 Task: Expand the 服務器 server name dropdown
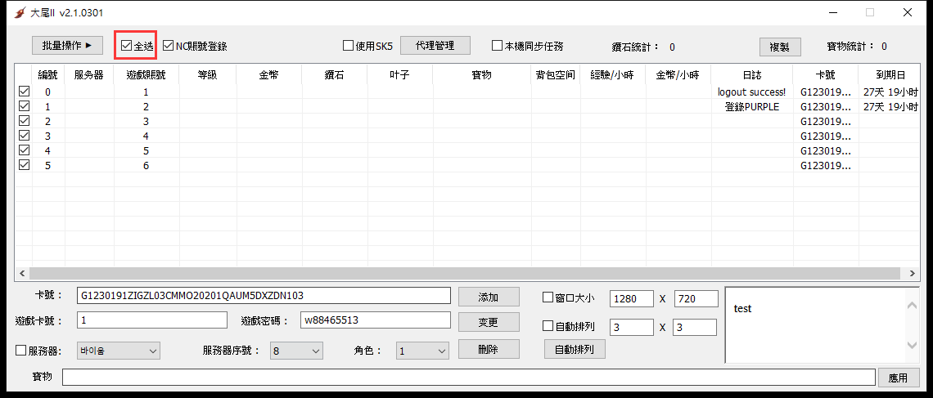click(x=119, y=351)
